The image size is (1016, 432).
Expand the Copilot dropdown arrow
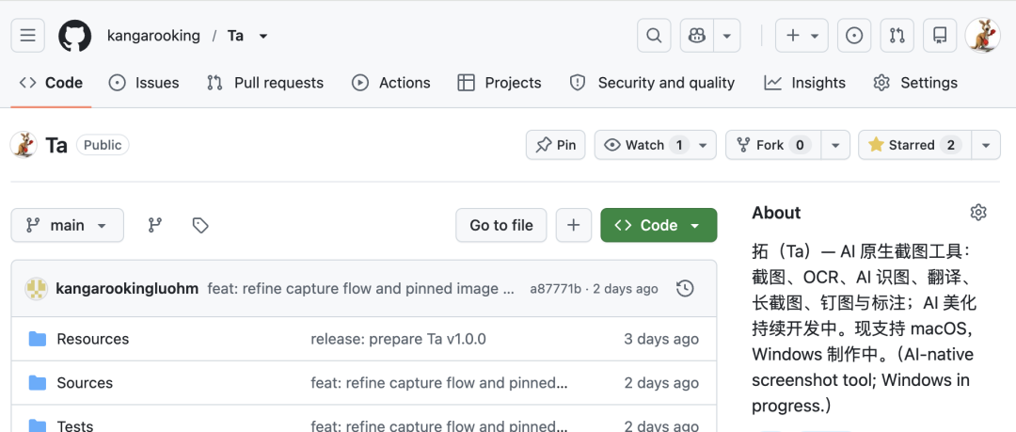(727, 35)
